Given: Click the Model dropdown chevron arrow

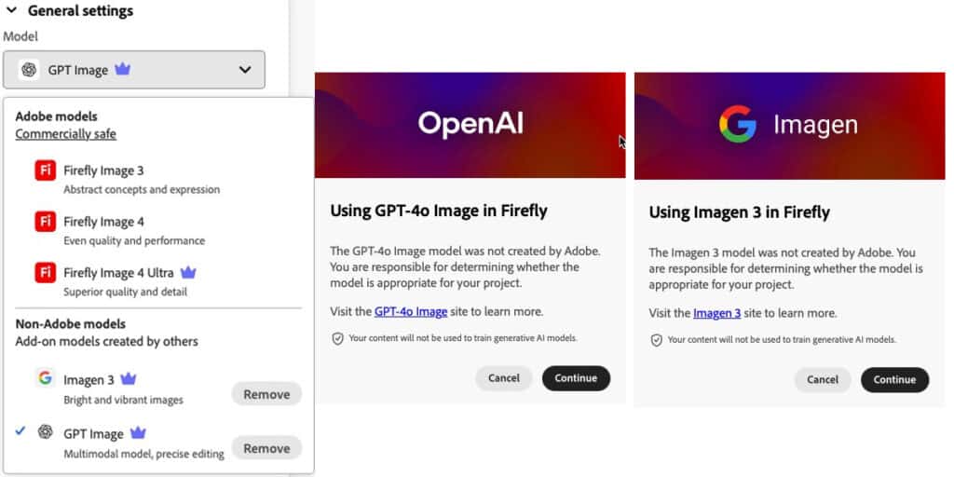Looking at the screenshot, I should pyautogui.click(x=245, y=69).
